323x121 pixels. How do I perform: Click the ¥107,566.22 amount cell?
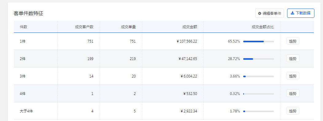pos(187,41)
